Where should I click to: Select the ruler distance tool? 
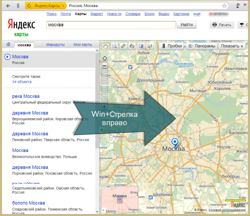coord(123,46)
